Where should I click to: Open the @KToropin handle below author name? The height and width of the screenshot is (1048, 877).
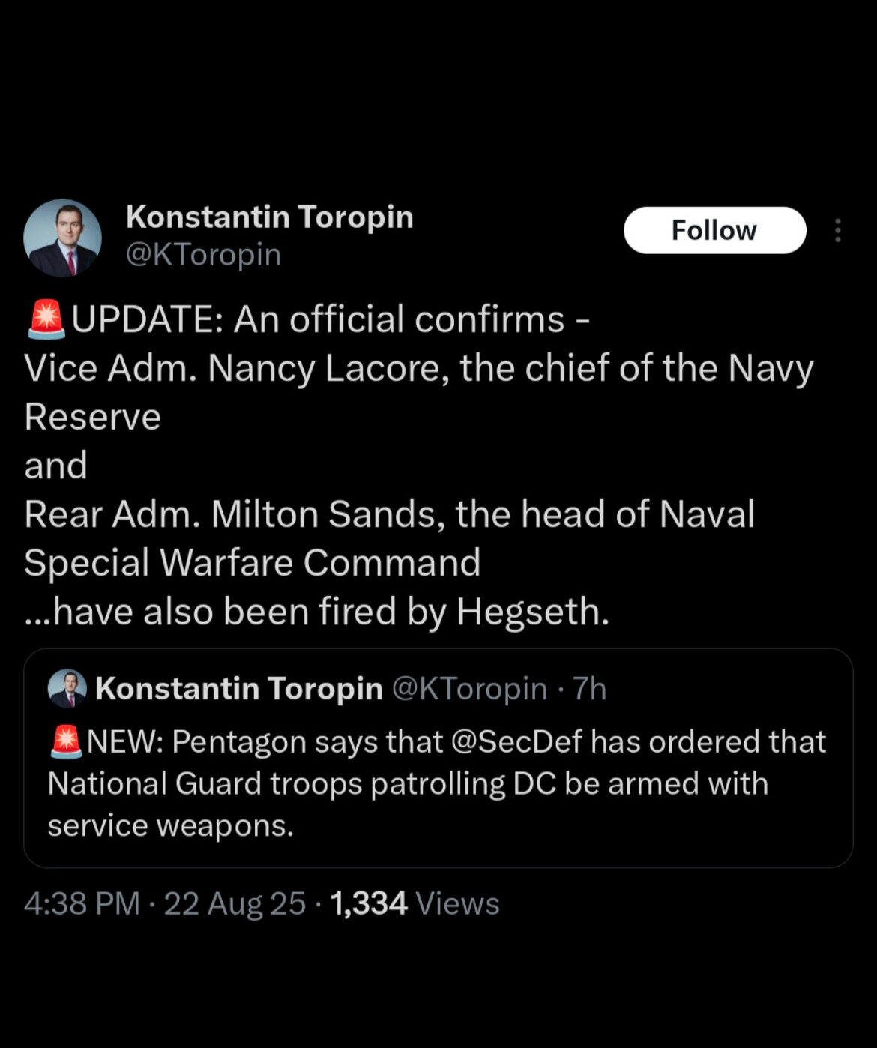203,255
